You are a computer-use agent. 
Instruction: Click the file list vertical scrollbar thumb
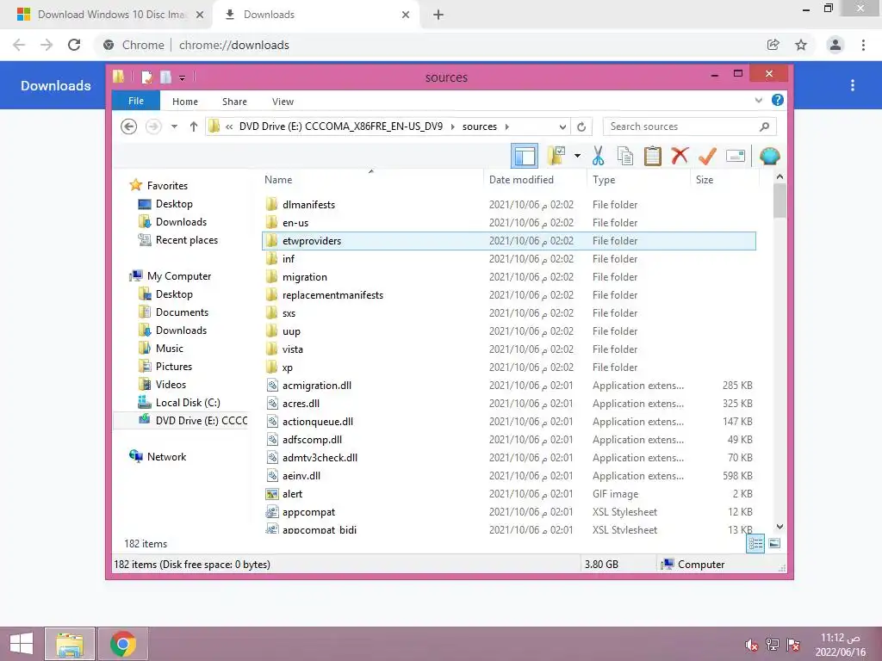pyautogui.click(x=780, y=200)
